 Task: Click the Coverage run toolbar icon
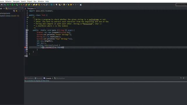[17, 5]
